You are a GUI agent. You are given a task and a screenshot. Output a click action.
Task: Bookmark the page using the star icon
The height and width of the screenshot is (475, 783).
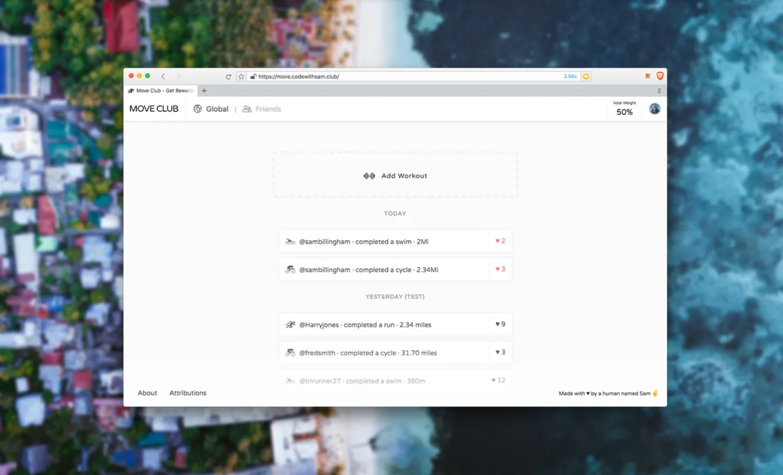point(241,77)
